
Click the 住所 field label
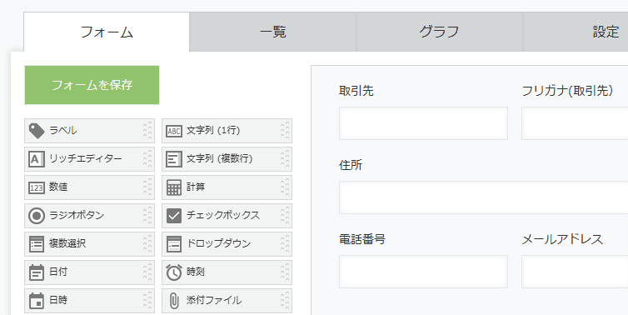351,165
